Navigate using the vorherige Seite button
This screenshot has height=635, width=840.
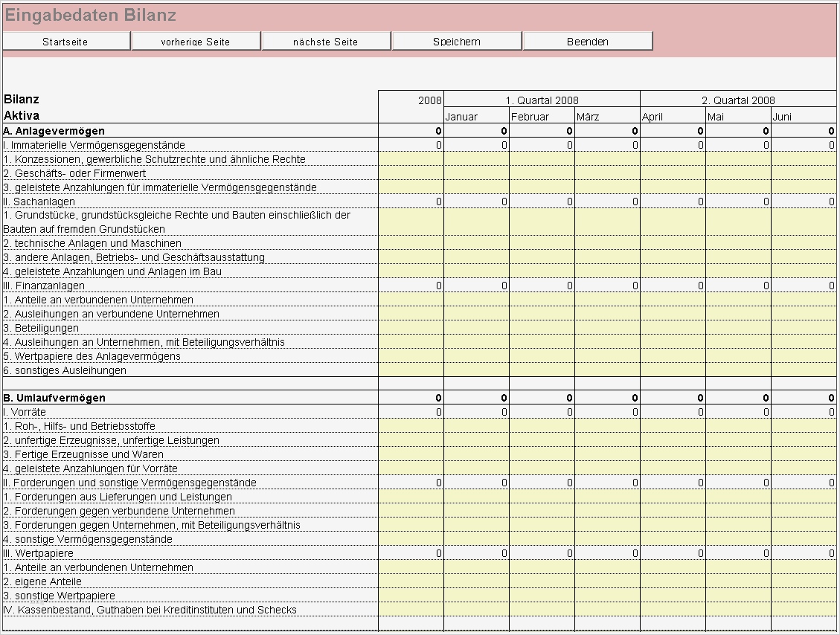196,41
